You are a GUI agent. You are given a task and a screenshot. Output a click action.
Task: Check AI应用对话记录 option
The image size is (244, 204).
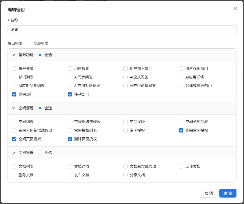click(x=70, y=86)
